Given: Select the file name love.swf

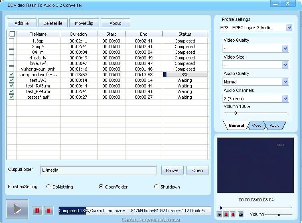Looking at the screenshot, I should tap(38, 63).
